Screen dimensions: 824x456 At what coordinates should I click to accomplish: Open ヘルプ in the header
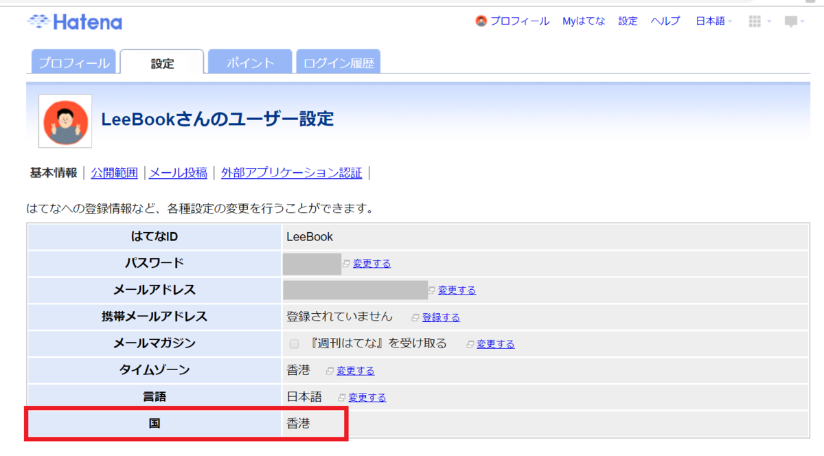coord(665,21)
